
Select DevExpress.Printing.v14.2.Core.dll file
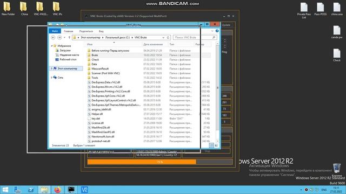pos(111,91)
